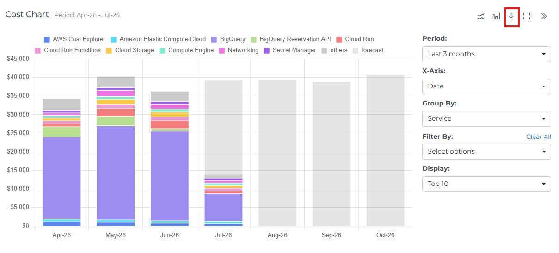Select the Aug-26 forecast bar
The image size is (559, 253).
click(x=277, y=153)
